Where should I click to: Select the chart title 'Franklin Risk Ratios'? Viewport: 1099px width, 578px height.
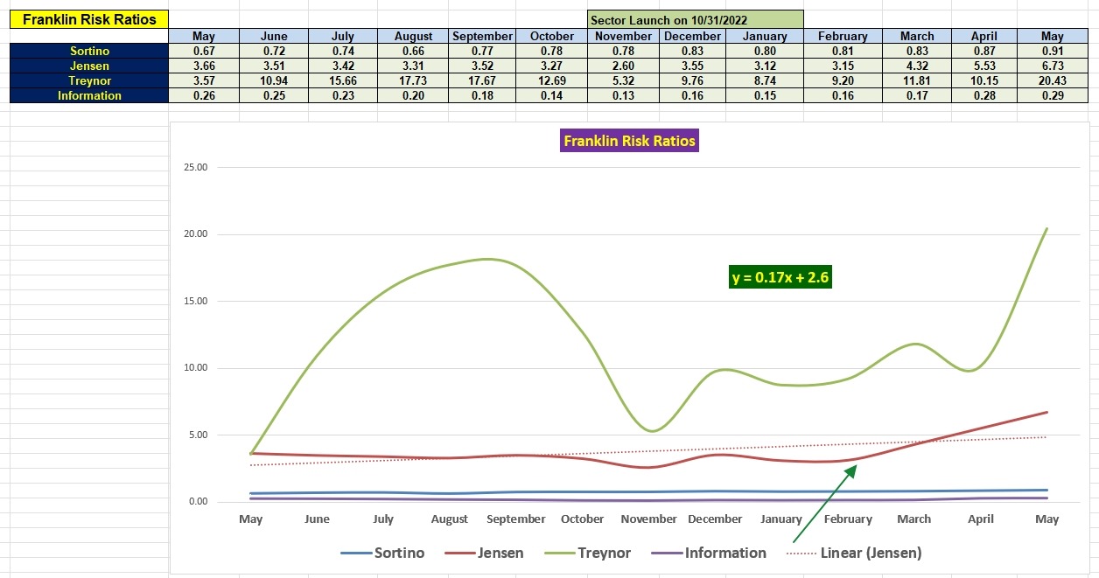(629, 140)
